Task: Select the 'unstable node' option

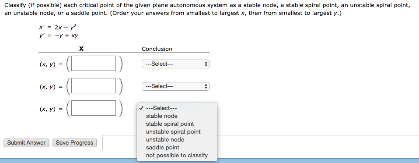Action: point(165,140)
